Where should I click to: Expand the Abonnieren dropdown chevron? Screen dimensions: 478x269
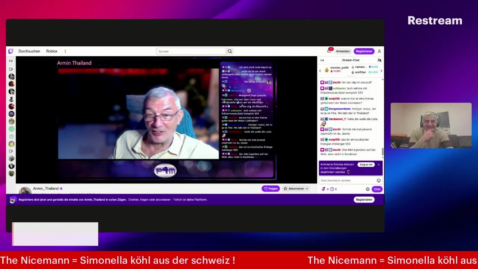coord(307,189)
